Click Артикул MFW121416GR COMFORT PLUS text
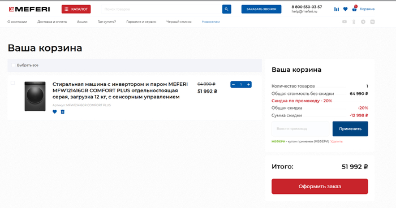The width and height of the screenshot is (396, 208). pos(81,105)
